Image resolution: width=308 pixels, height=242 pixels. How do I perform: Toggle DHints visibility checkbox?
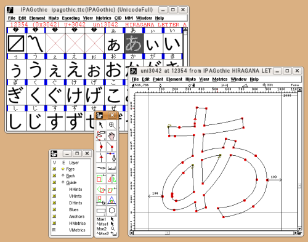[54, 203]
